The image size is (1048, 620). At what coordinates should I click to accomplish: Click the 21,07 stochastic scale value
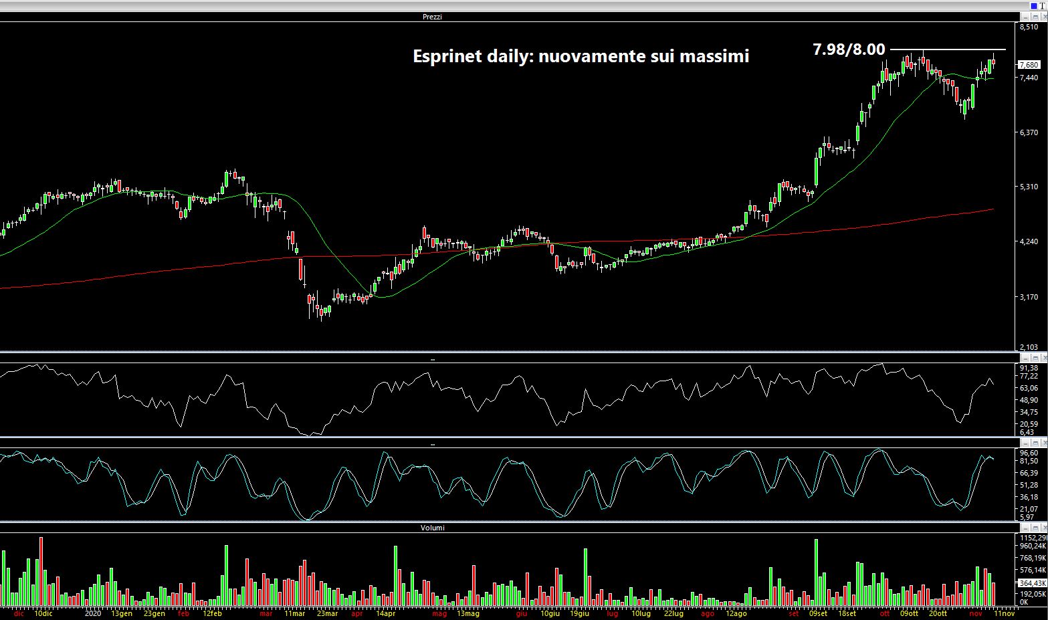click(x=1029, y=509)
